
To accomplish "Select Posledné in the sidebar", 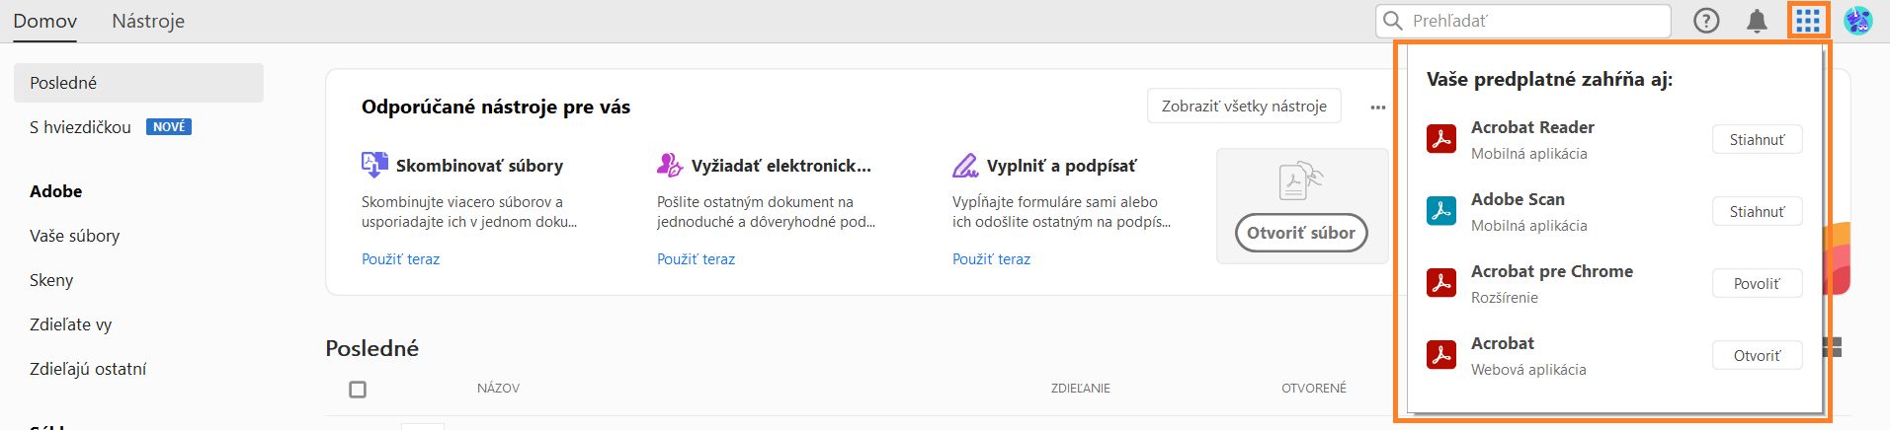I will (x=138, y=83).
